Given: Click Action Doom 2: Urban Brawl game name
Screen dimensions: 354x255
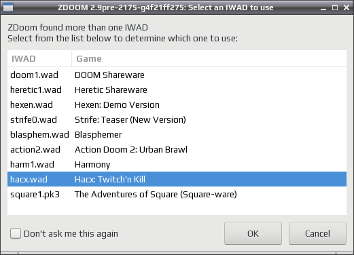Looking at the screenshot, I should (x=131, y=149).
